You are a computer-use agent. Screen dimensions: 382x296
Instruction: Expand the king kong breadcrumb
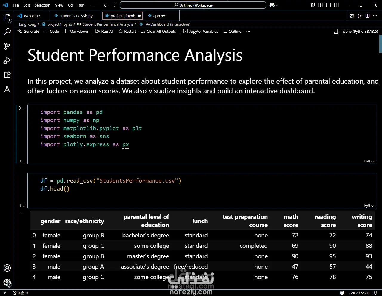pos(27,24)
